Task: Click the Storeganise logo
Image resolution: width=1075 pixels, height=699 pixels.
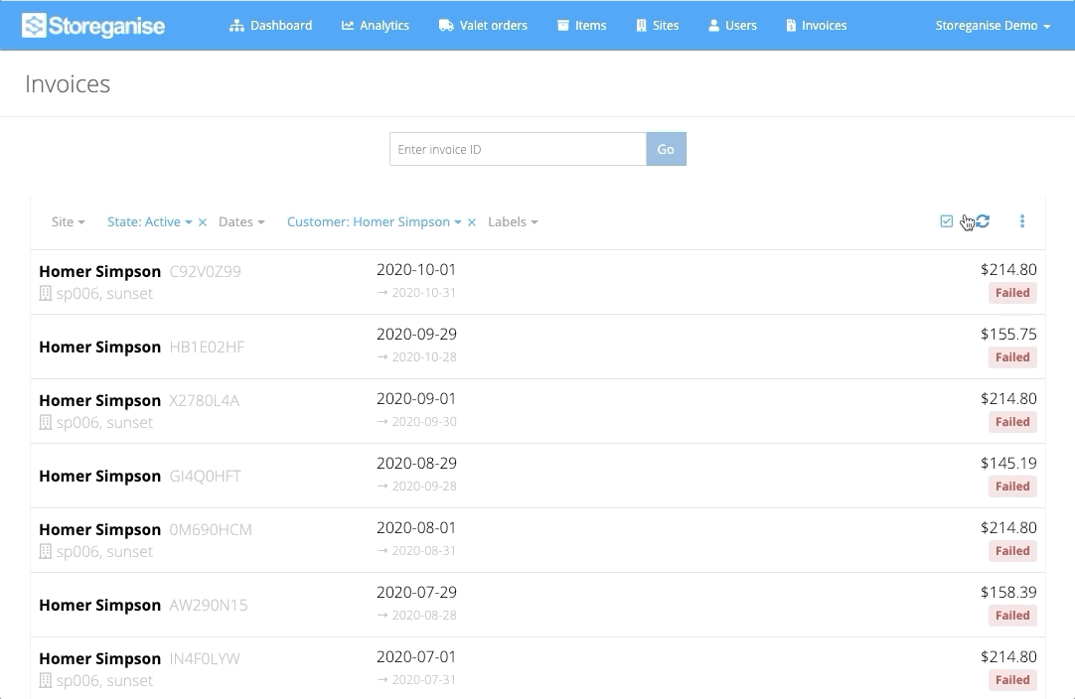Action: (93, 26)
